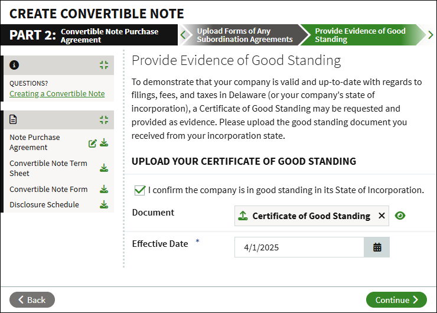Screen dimensions: 437x313
Task: Click the upload icon for the certificate
Action: click(x=243, y=216)
